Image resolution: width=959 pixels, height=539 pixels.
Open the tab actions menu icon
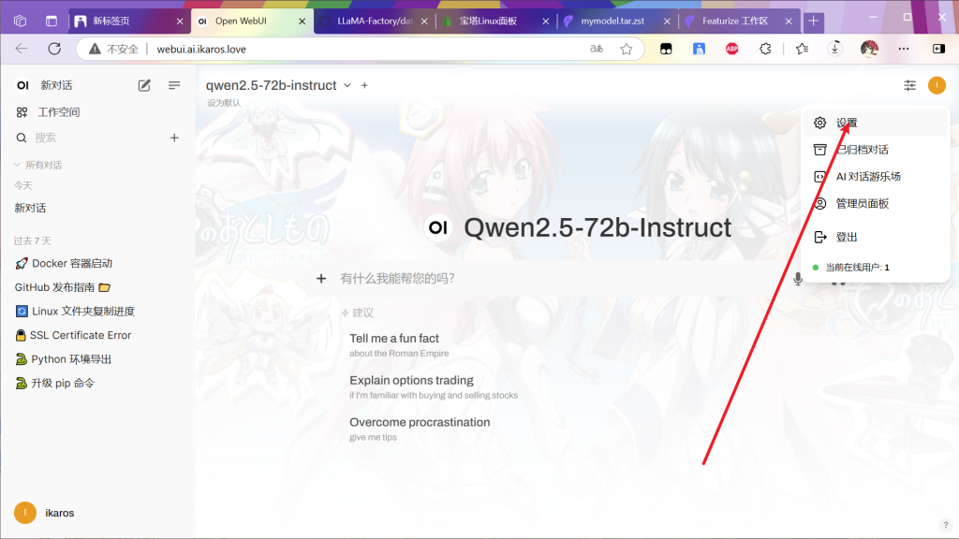point(52,22)
